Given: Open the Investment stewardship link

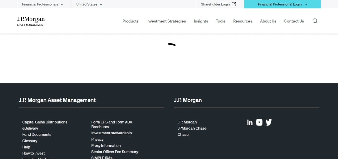Looking at the screenshot, I should [111, 133].
